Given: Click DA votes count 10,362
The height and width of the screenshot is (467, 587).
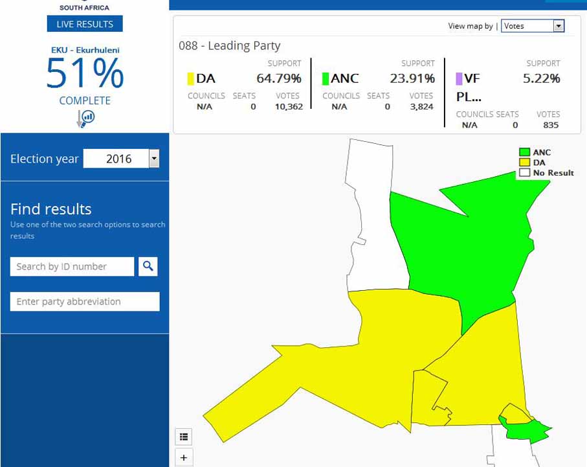Looking at the screenshot, I should (289, 107).
